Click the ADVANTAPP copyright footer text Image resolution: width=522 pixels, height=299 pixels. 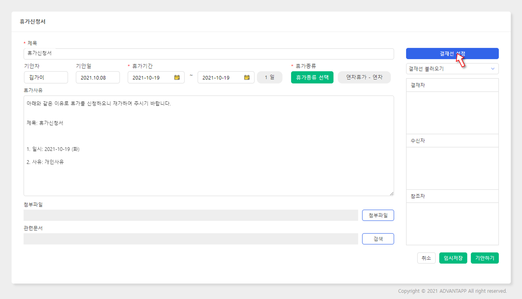coord(452,291)
